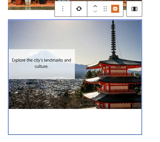The height and width of the screenshot is (142, 160).
Task: Click the empty white space below the image
Action: coord(75,121)
